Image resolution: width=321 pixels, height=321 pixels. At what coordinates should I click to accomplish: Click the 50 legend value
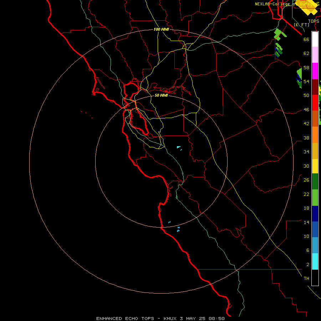pyautogui.click(x=306, y=95)
